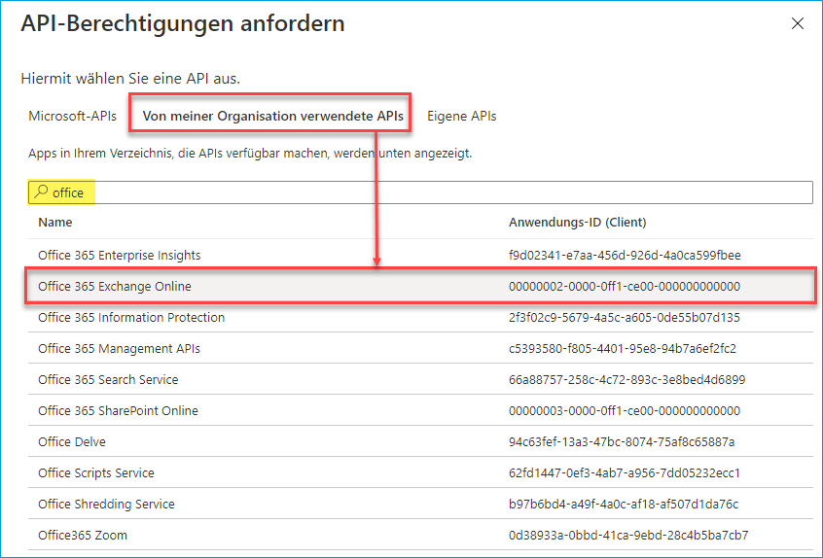Select Office 365 Enterprise Insights
The image size is (823, 558).
coord(119,256)
